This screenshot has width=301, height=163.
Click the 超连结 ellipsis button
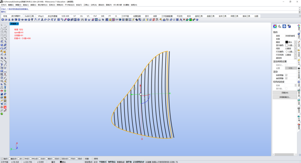tap(295, 58)
